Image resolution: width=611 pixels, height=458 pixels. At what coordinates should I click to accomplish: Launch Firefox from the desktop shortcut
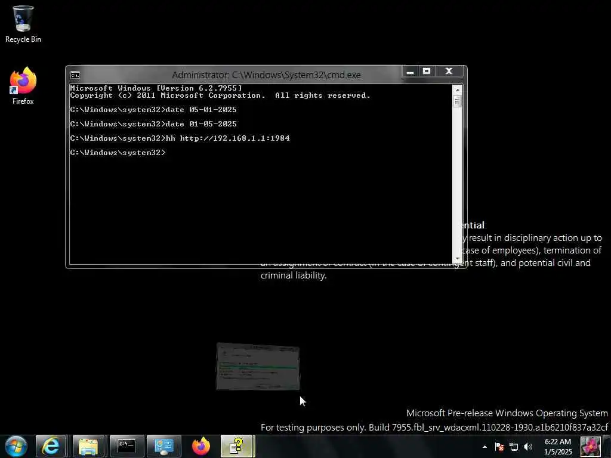click(x=23, y=86)
